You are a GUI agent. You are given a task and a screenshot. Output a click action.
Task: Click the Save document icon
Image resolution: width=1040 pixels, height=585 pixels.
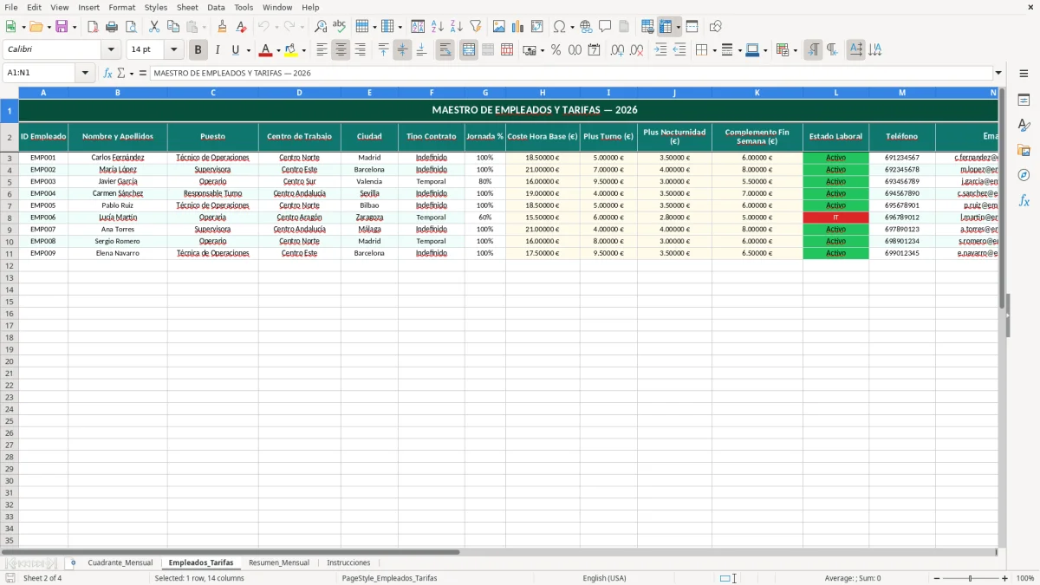pyautogui.click(x=62, y=27)
